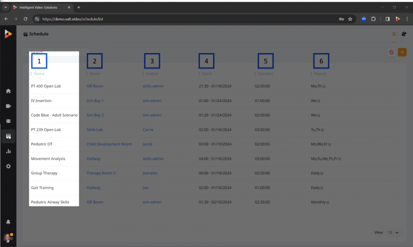The height and width of the screenshot is (247, 413).
Task: Open the Settings gear in sidebar
Action: pos(8,166)
